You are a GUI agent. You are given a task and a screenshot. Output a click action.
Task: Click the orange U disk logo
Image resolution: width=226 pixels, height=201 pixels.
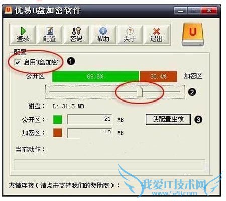click(193, 34)
